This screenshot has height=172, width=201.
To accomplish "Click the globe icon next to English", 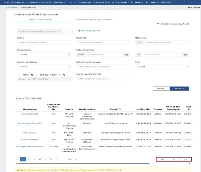I will 189,7.
